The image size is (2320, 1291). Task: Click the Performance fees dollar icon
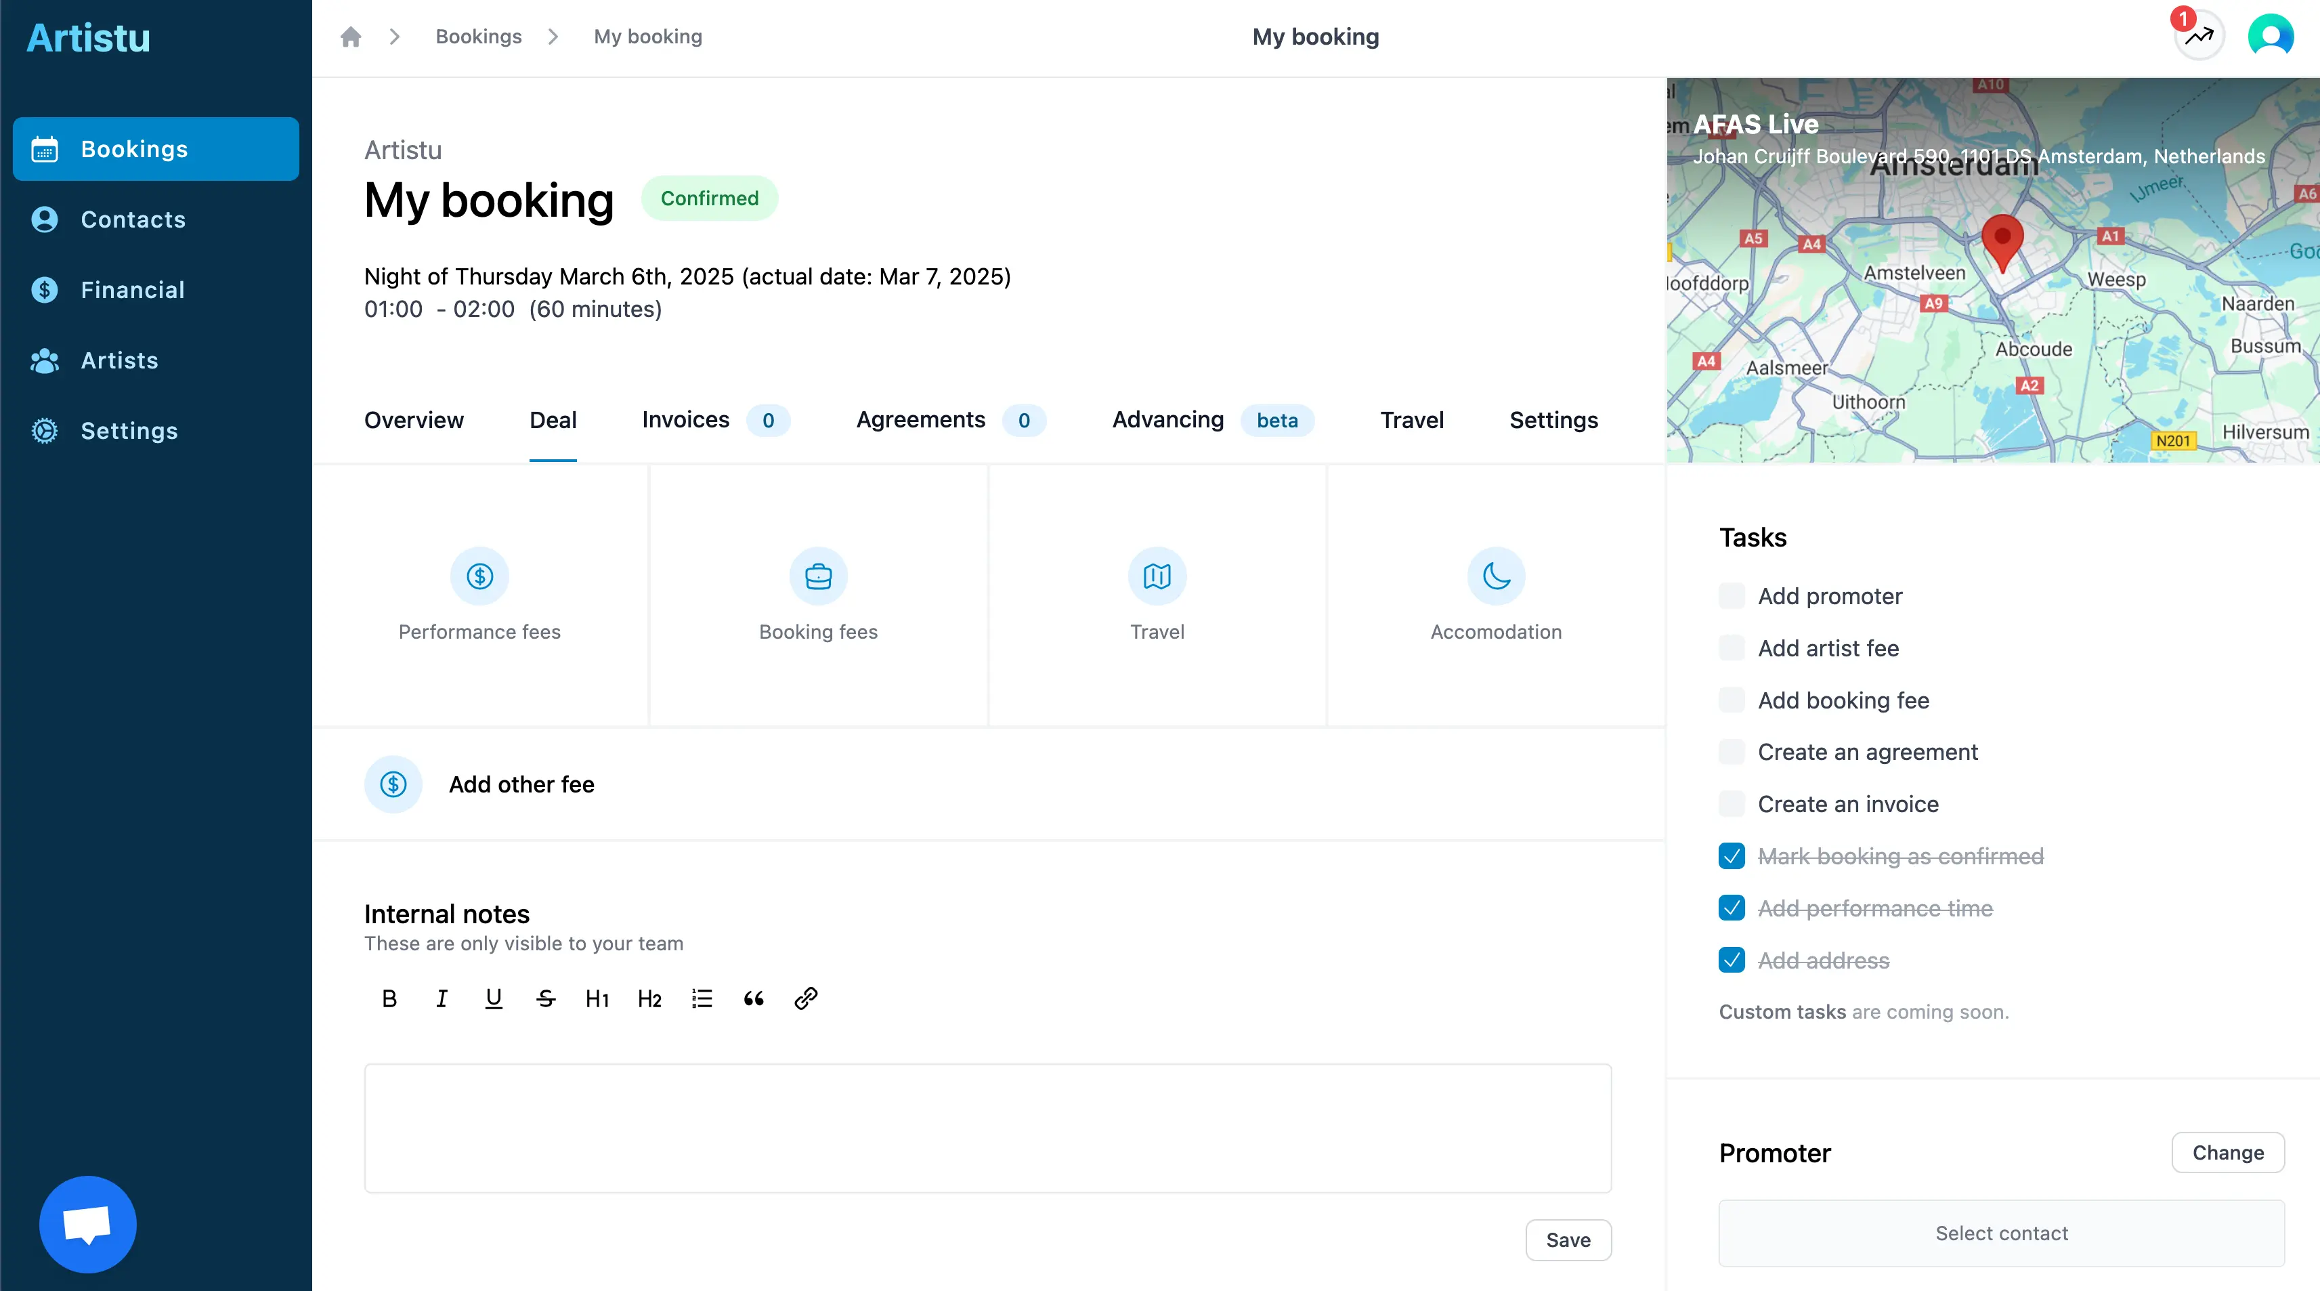[479, 576]
